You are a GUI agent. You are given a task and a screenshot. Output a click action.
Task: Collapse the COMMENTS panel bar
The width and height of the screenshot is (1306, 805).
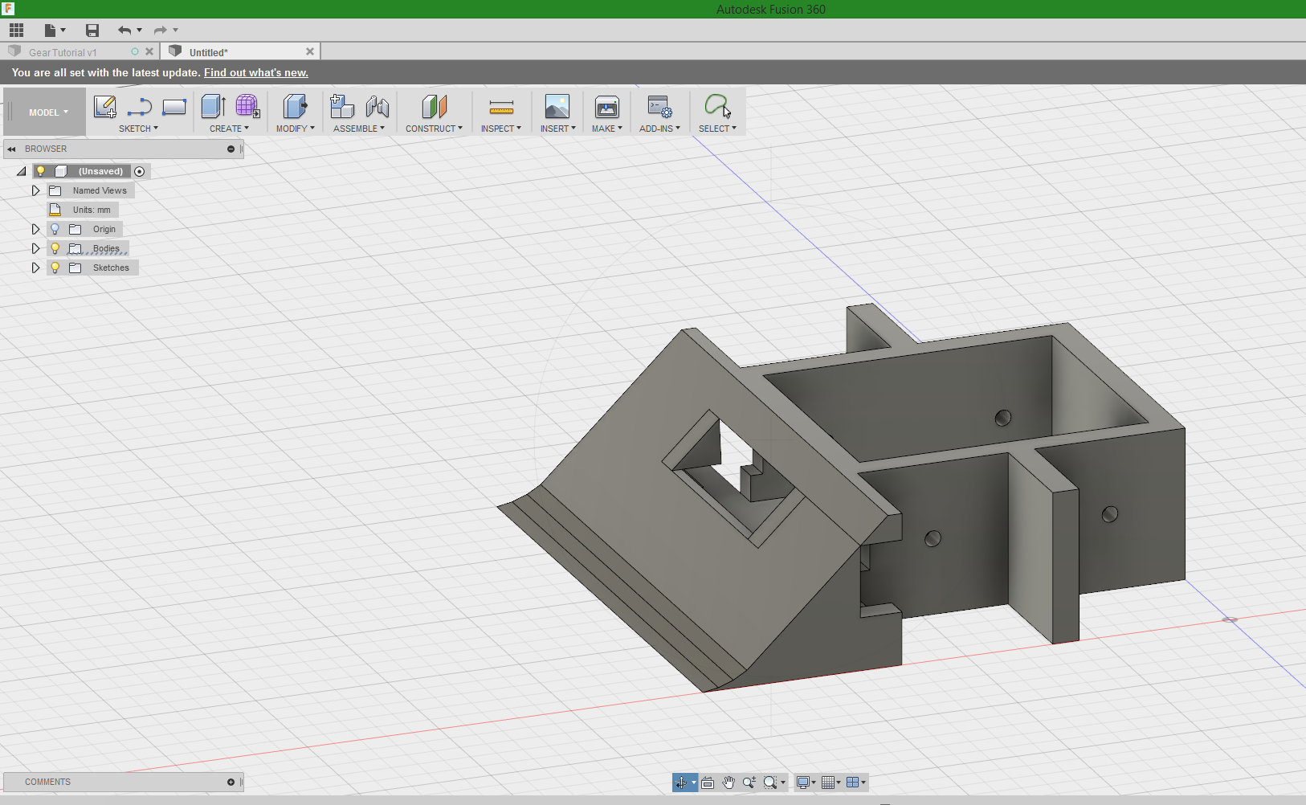point(231,782)
